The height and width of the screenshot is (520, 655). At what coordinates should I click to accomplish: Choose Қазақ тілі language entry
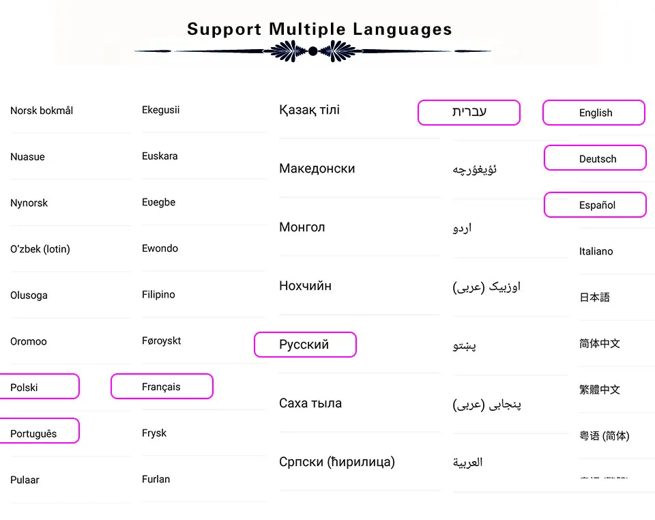pyautogui.click(x=309, y=110)
